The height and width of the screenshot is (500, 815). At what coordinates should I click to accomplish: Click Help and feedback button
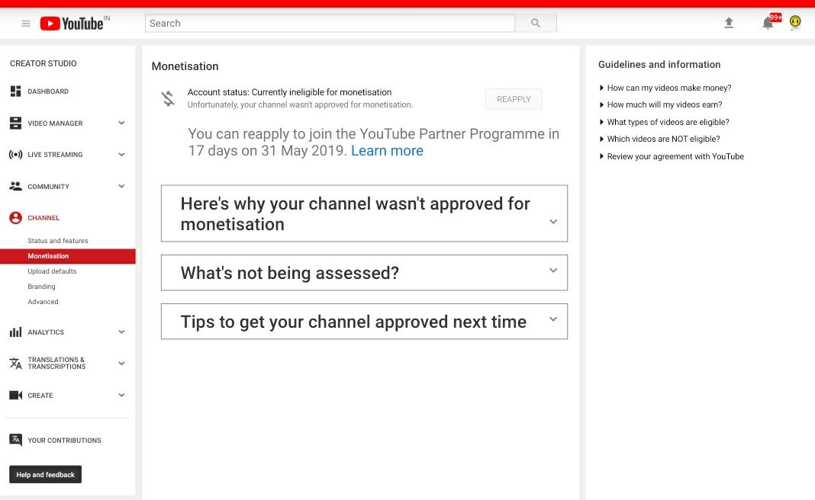tap(45, 475)
